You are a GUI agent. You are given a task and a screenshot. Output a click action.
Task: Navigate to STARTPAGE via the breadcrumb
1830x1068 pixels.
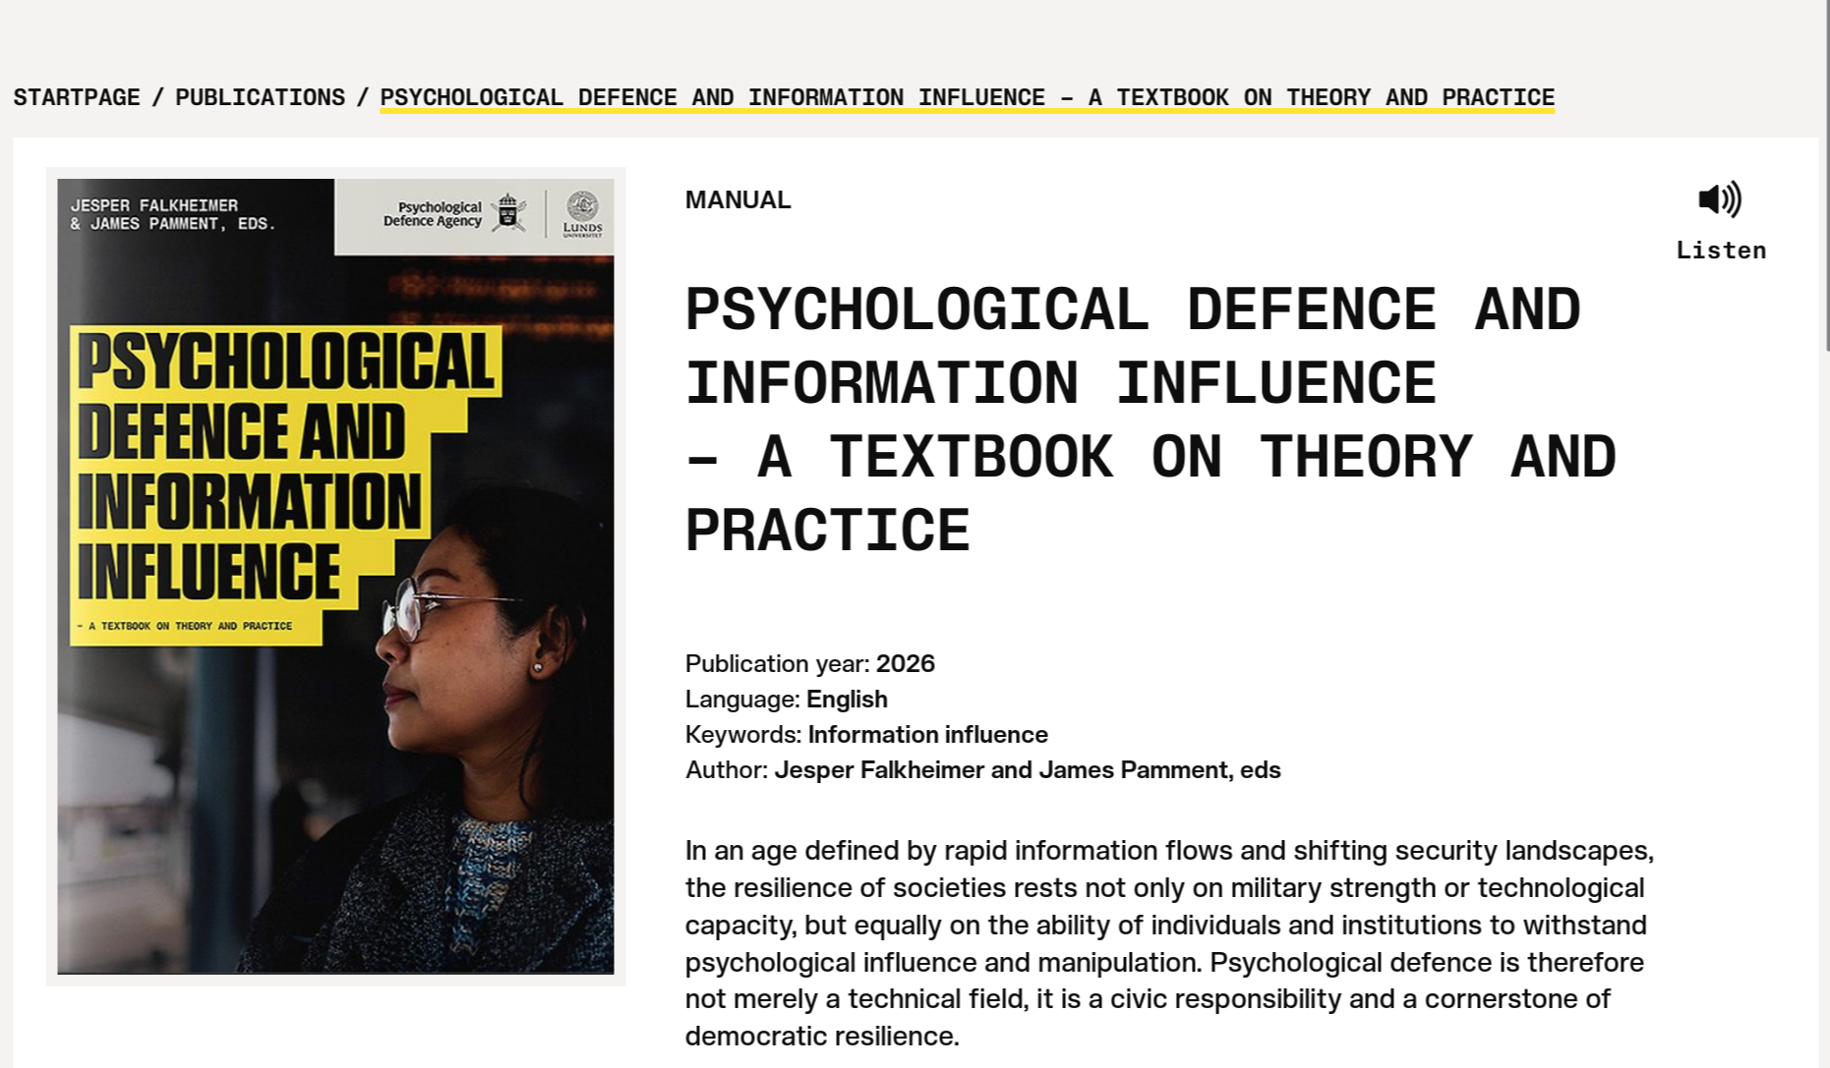pyautogui.click(x=76, y=97)
